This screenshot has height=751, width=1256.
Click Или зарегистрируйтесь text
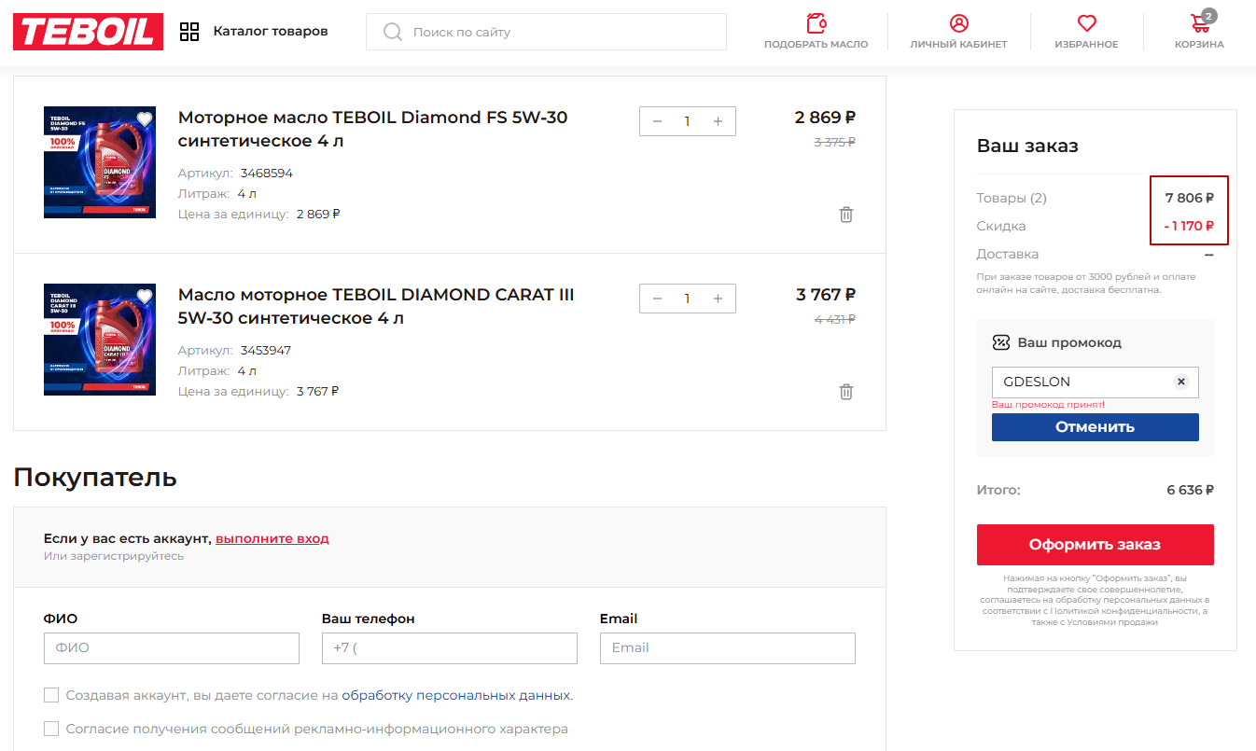(x=114, y=556)
